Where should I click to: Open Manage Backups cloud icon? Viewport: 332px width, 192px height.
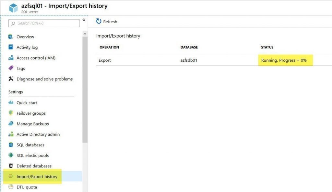point(11,123)
